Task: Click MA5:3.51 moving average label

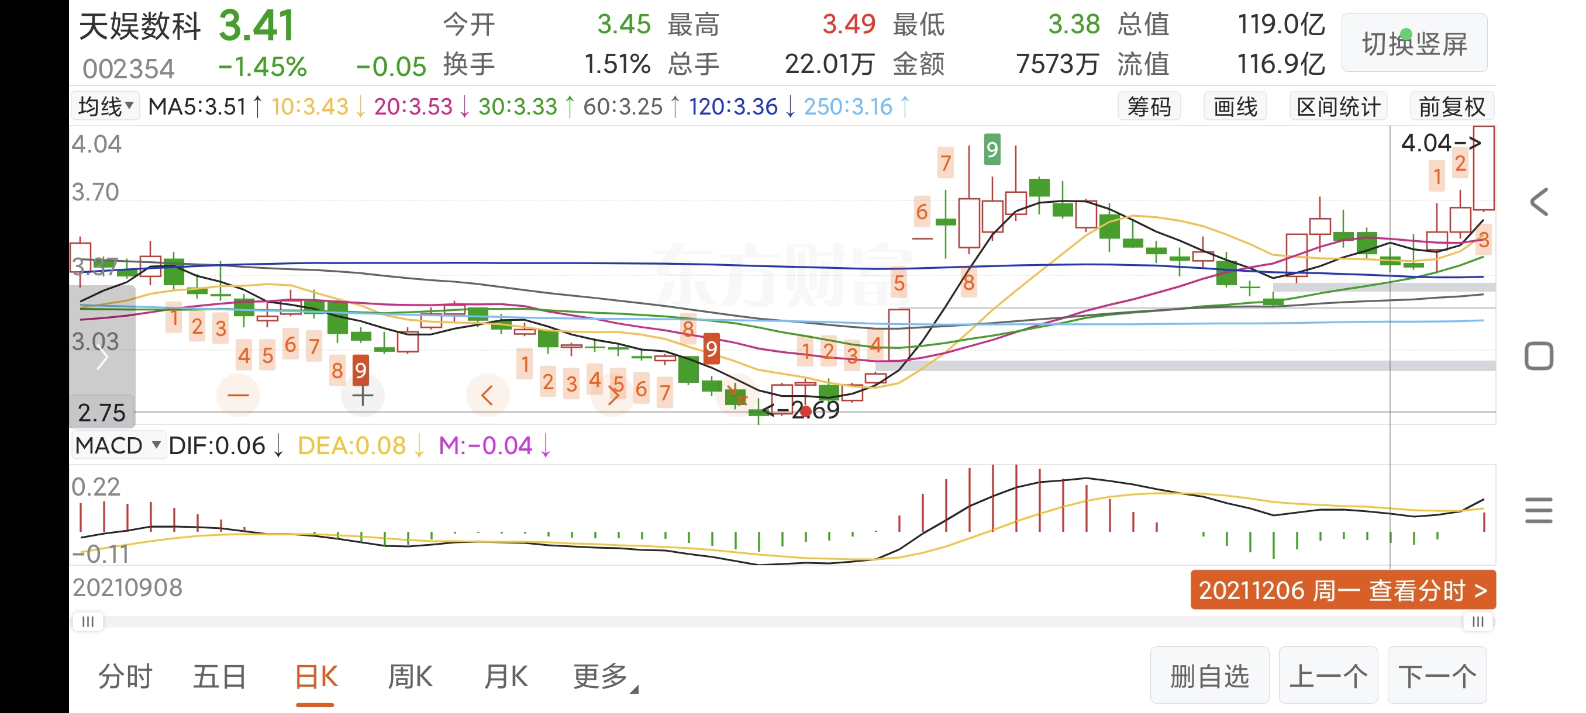Action: pos(206,106)
